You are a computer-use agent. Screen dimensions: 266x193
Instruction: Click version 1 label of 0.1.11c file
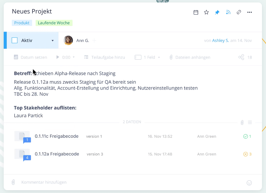coord(94,136)
